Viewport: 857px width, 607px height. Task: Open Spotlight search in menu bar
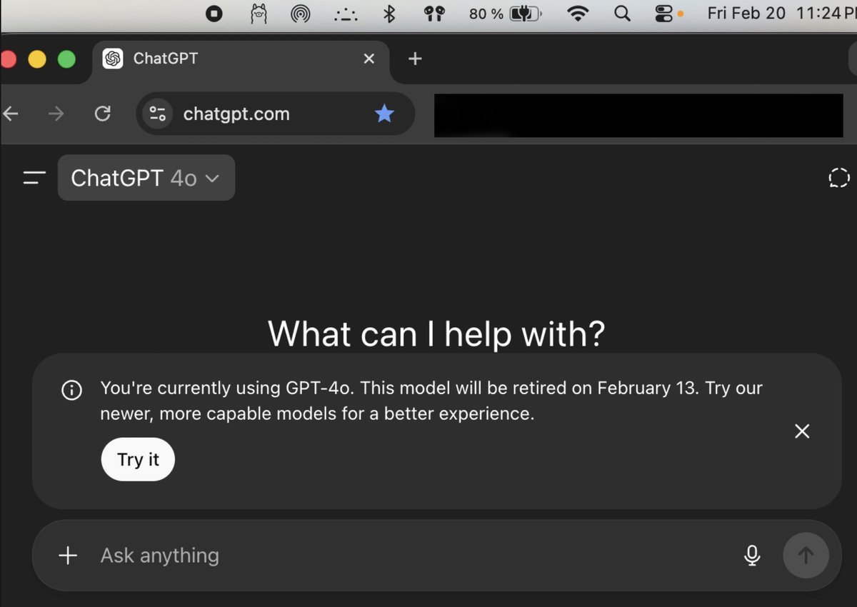pyautogui.click(x=622, y=14)
